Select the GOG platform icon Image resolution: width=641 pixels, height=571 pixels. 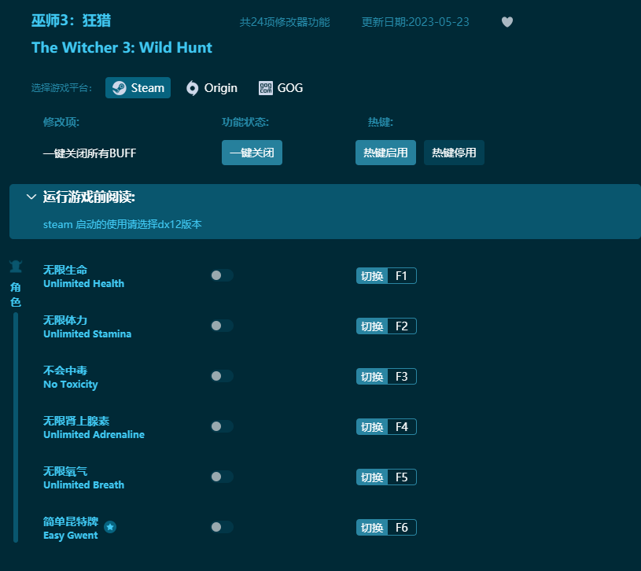265,87
